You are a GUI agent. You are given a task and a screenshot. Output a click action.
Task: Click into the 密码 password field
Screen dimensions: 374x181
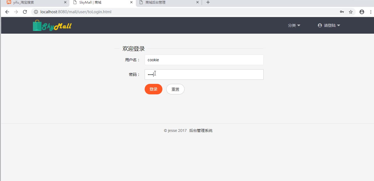[x=204, y=74]
